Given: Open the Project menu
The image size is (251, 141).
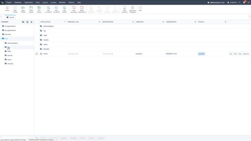Looking at the screenshot, I should pyautogui.click(x=9, y=2).
